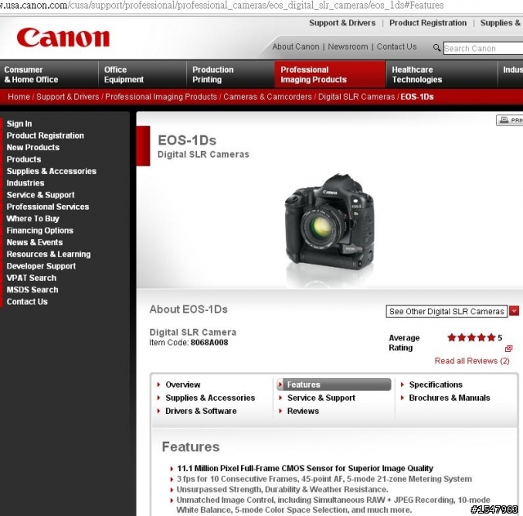Click the browser address bar URL
Image resolution: width=523 pixels, height=516 pixels.
click(x=221, y=6)
